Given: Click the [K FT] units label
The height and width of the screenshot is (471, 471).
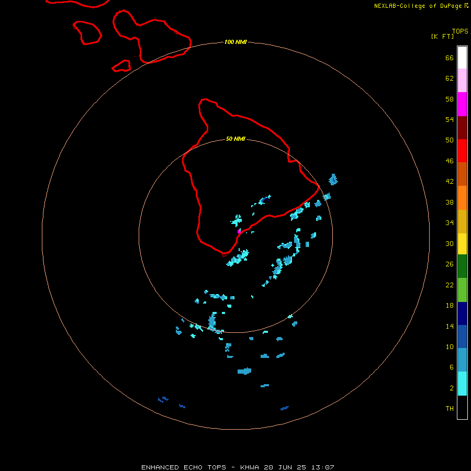Looking at the screenshot, I should (442, 36).
